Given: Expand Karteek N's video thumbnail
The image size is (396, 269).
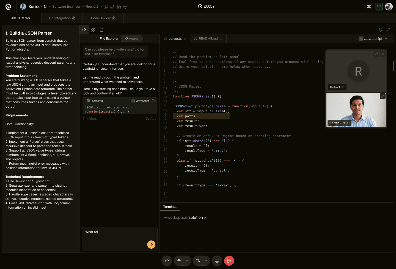Looking at the screenshot, I should pos(383,96).
